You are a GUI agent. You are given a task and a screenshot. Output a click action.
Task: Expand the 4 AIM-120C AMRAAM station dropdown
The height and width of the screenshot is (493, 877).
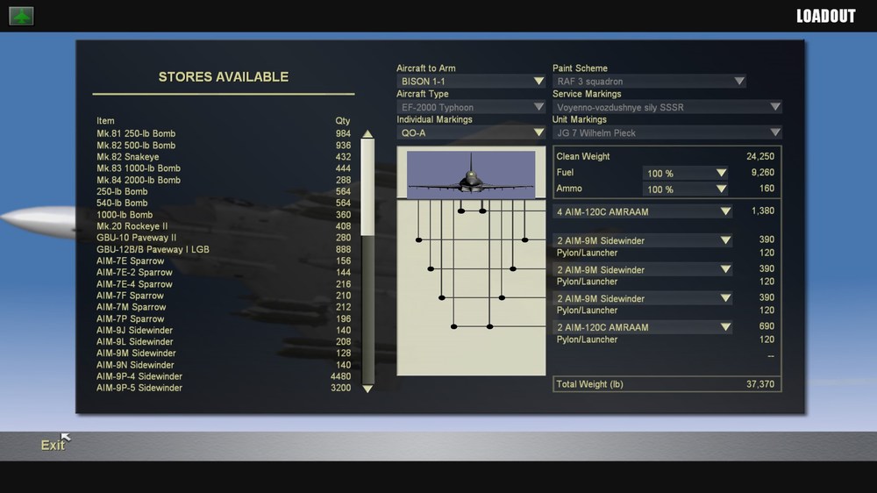coord(725,211)
